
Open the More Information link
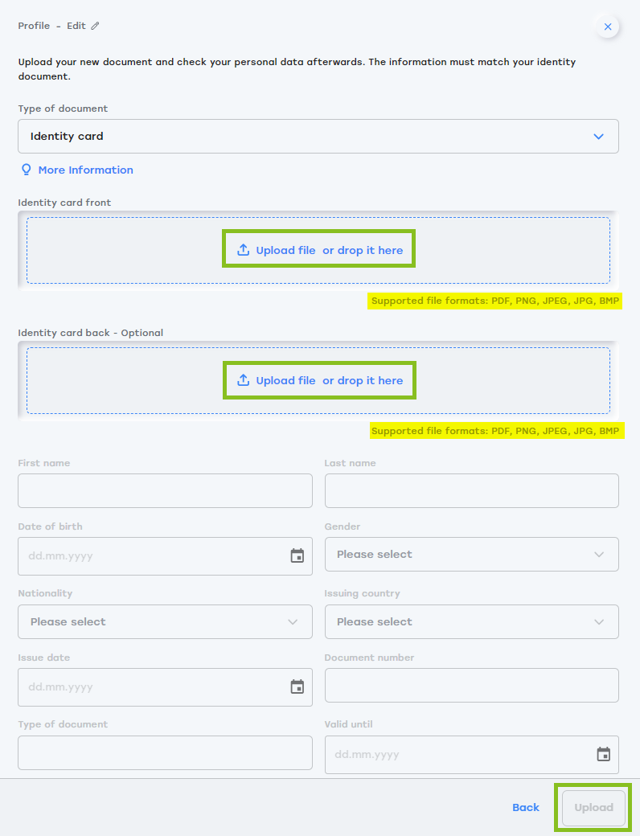(85, 170)
